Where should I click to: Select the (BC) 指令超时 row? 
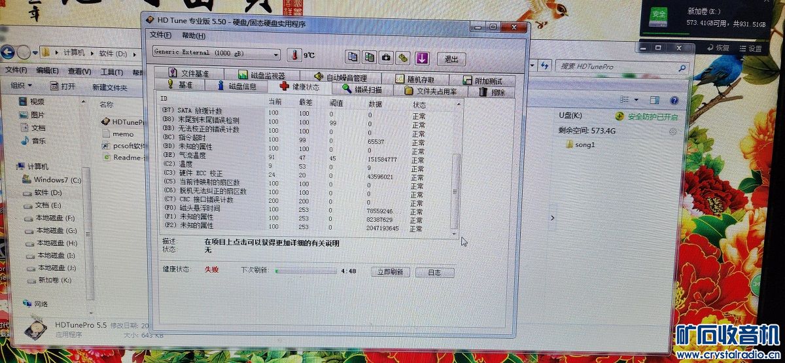293,139
